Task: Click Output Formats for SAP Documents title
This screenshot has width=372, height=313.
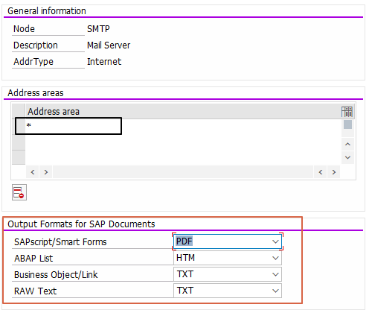Action: click(x=81, y=224)
